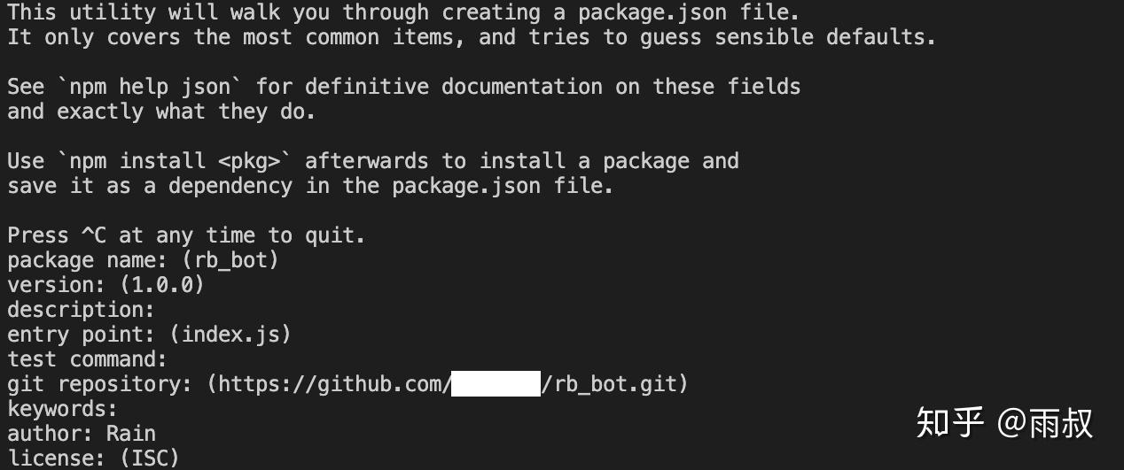This screenshot has height=470, width=1124.
Task: Click the 'It only covers the most common items' line
Action: 472,37
